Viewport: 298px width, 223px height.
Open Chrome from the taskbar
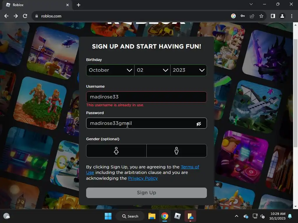pos(165,216)
